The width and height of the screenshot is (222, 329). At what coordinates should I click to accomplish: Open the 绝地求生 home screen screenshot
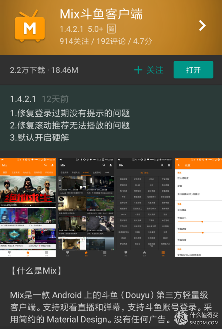(x=28, y=207)
